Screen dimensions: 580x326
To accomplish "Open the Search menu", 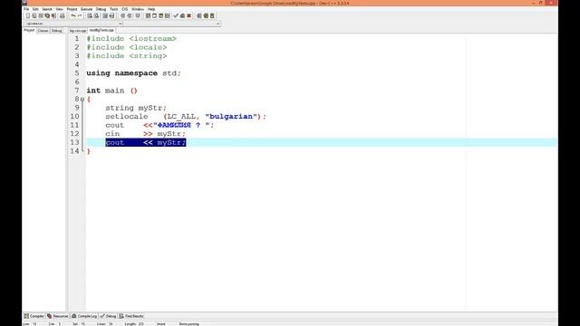I will 47,9.
